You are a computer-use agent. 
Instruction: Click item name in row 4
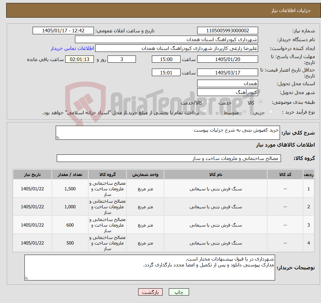click(215, 243)
